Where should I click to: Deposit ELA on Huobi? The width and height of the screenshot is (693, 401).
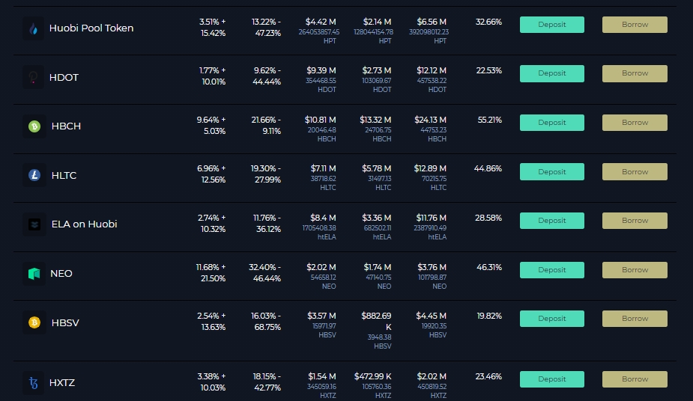point(551,221)
